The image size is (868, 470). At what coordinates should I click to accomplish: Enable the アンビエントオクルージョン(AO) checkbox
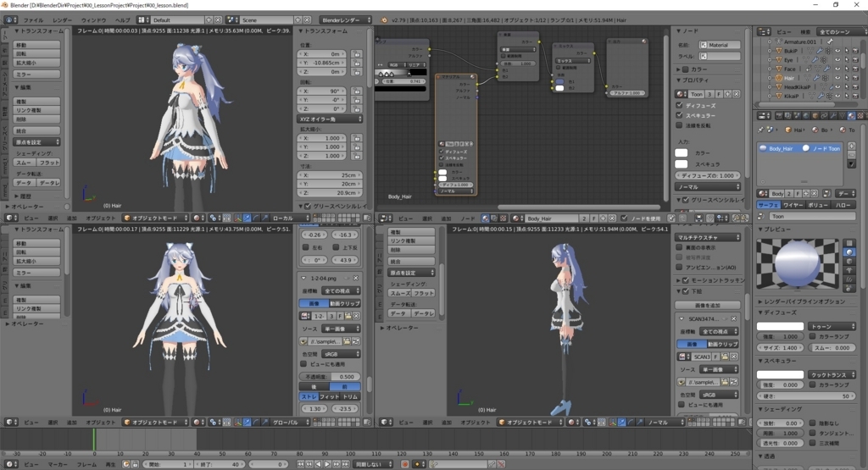[679, 267]
